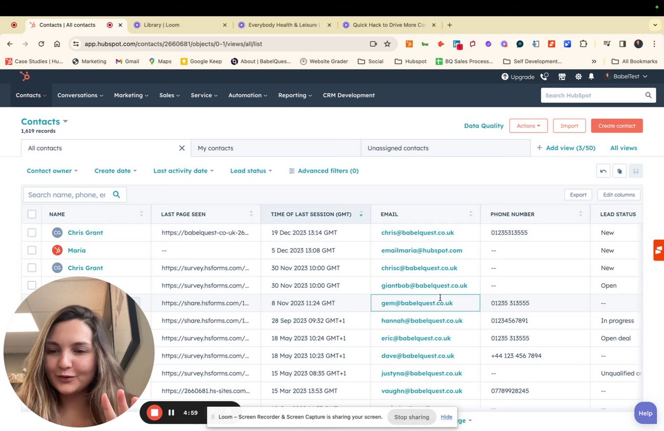The width and height of the screenshot is (664, 431).
Task: Check the box for chrisc@babelquest.co.uk row
Action: (x=32, y=268)
